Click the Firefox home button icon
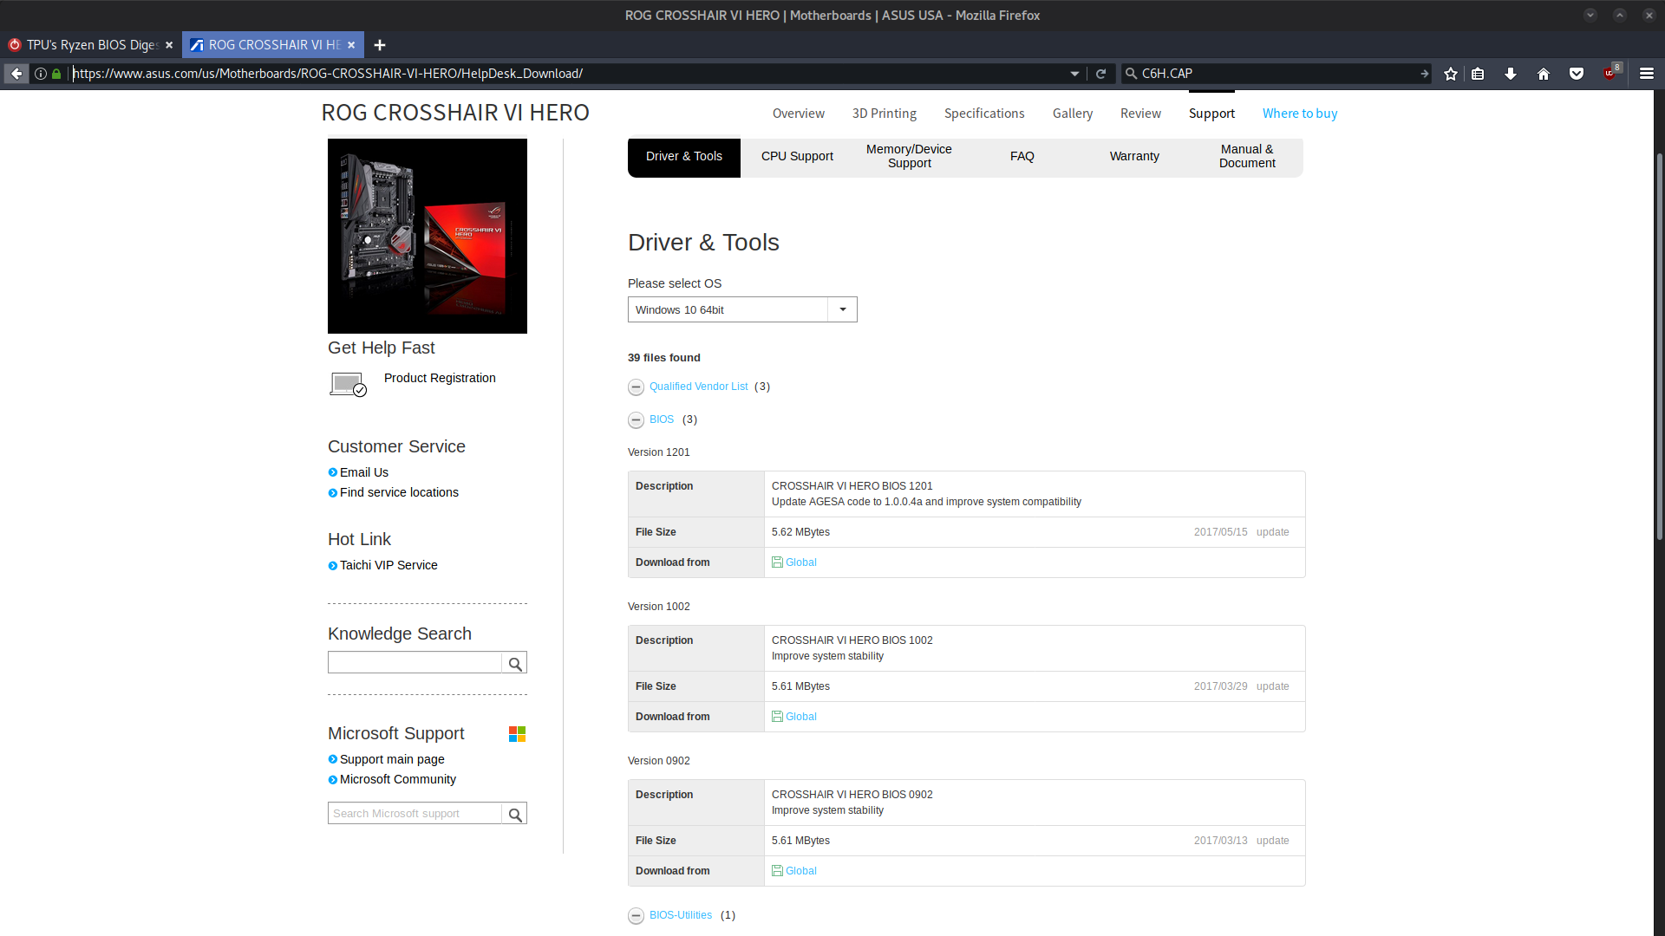The image size is (1665, 936). pyautogui.click(x=1543, y=73)
